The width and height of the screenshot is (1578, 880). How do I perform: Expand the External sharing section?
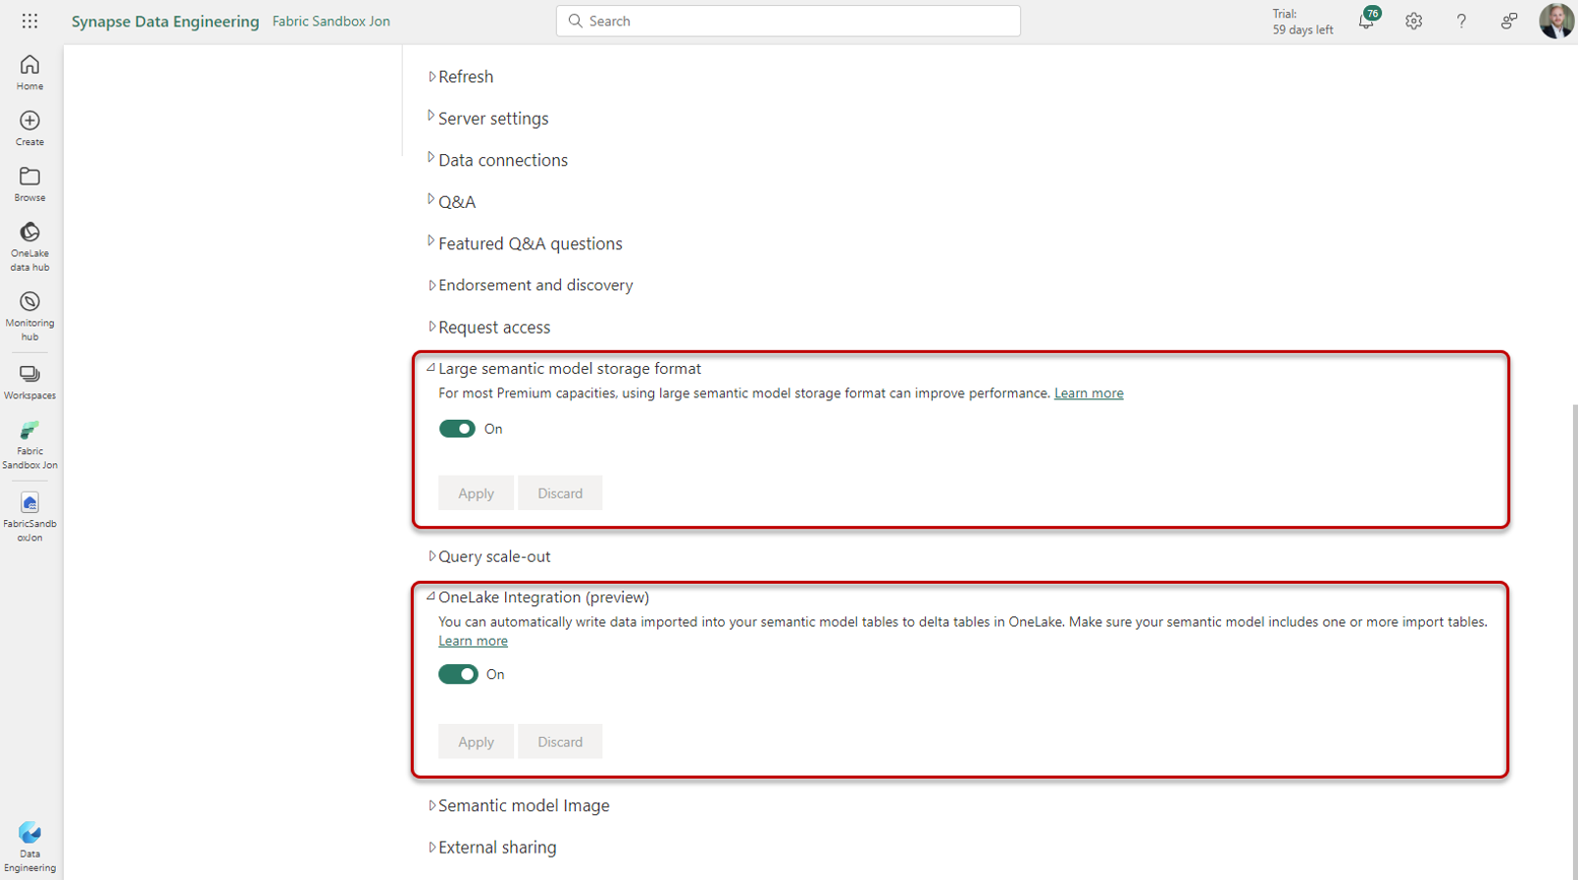[492, 848]
